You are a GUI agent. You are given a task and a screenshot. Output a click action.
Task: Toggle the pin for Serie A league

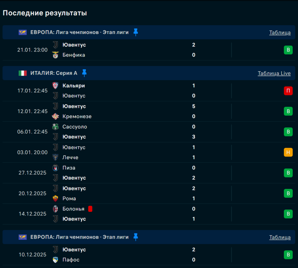point(84,73)
